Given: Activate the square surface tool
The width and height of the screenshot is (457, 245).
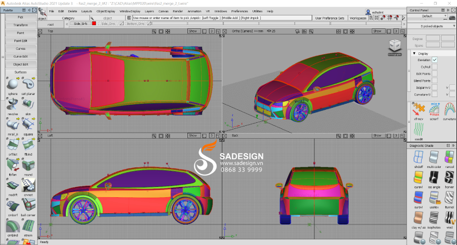Looking at the screenshot, I should [28, 124].
